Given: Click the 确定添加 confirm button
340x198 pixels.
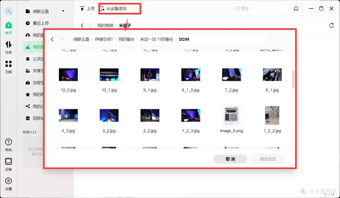Looking at the screenshot, I should pyautogui.click(x=268, y=159).
